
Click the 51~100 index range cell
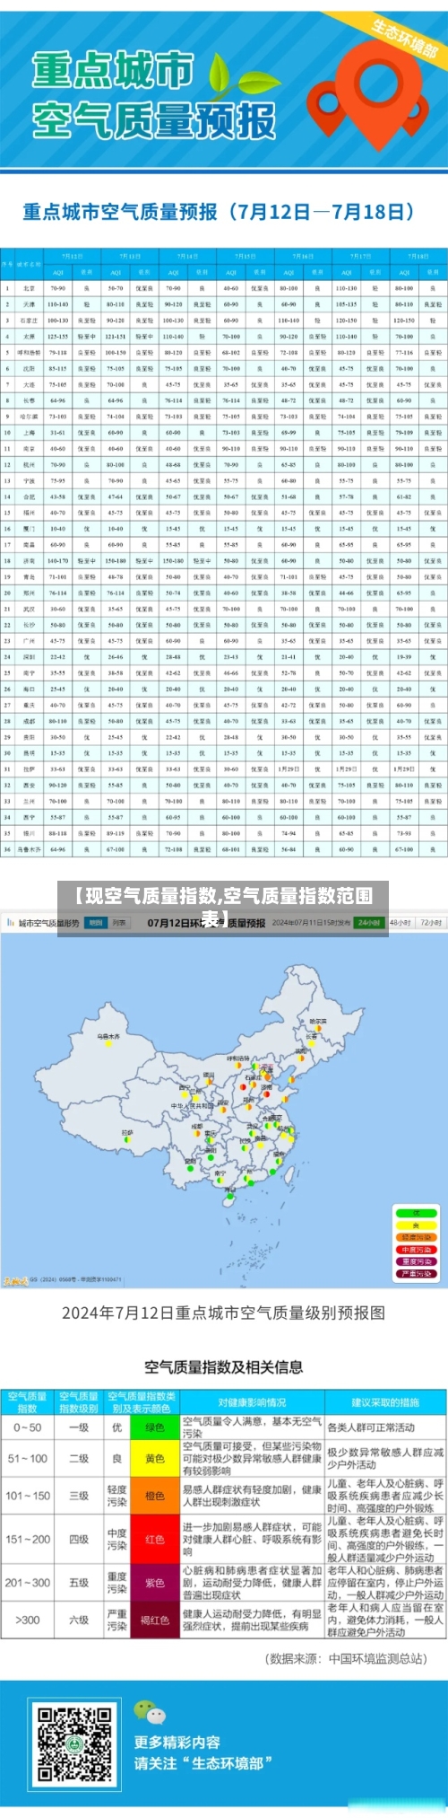pos(27,1459)
